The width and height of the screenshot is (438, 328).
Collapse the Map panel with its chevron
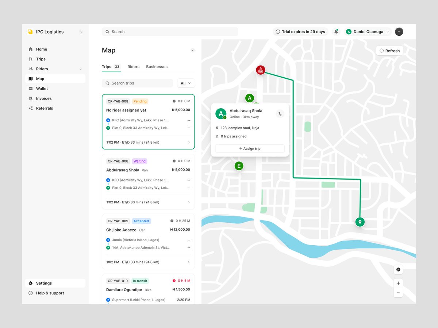[193, 50]
